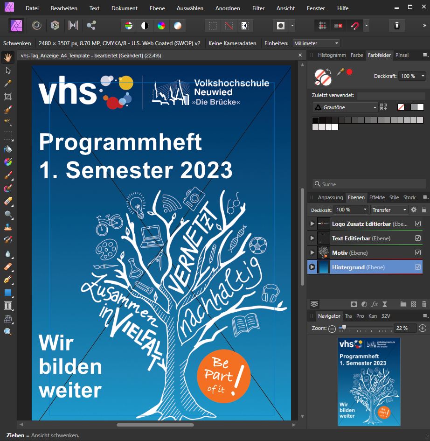Switch to the Histogramm tab
The width and height of the screenshot is (430, 441).
point(332,55)
